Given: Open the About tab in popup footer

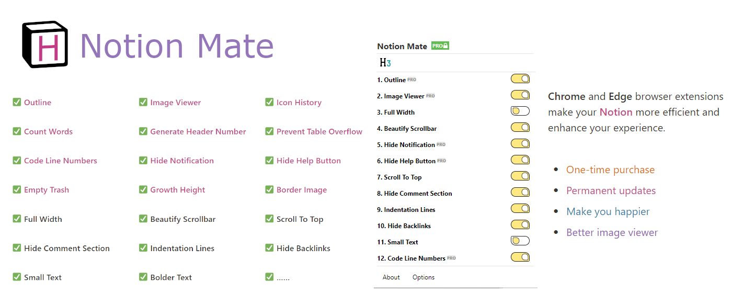Looking at the screenshot, I should click(x=391, y=277).
